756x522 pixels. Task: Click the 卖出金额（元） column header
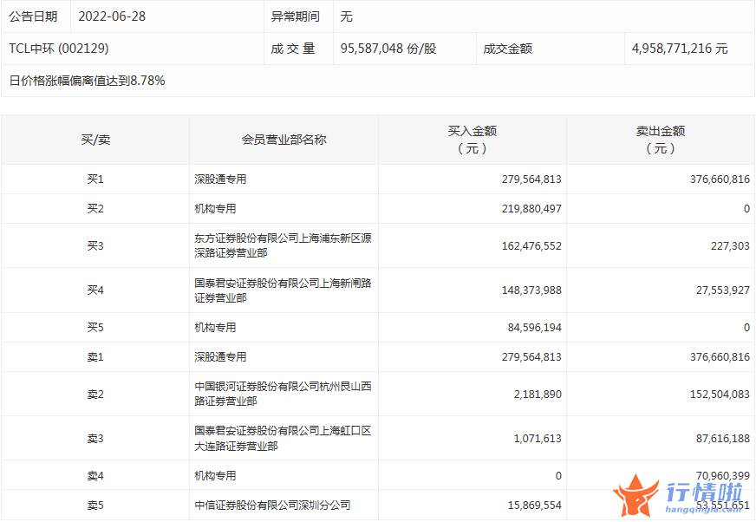point(661,140)
